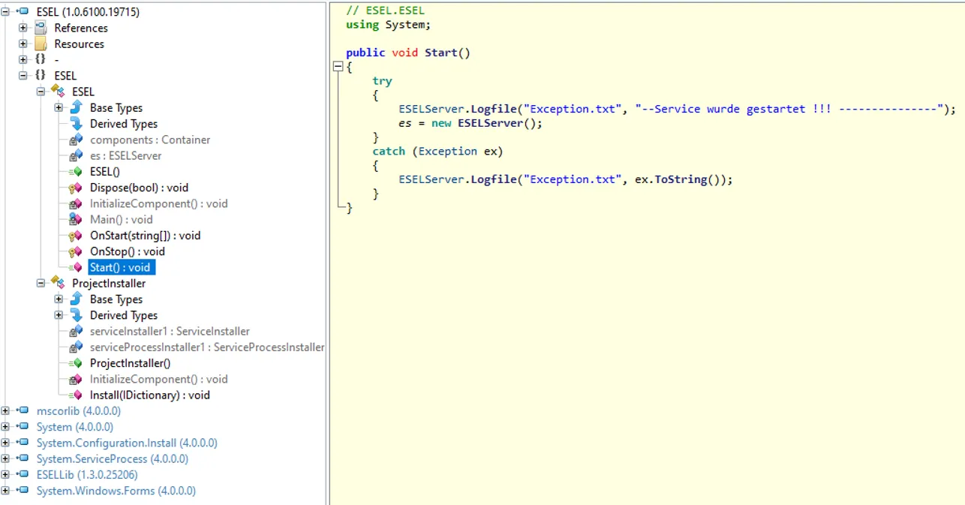Screen dimensions: 965x505
Task: Click the Logfile method link in try block
Action: coord(494,109)
